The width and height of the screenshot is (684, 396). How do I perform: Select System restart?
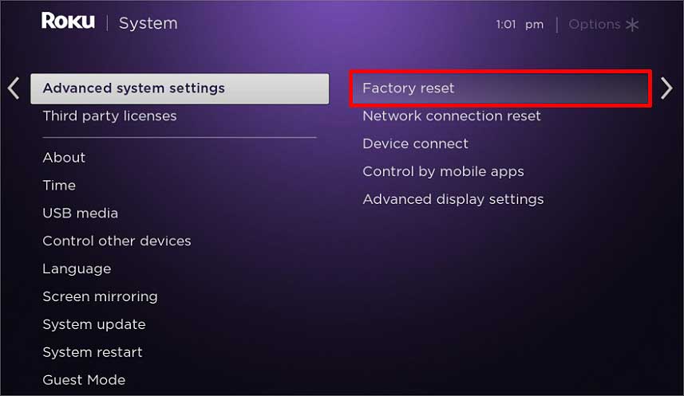[93, 352]
